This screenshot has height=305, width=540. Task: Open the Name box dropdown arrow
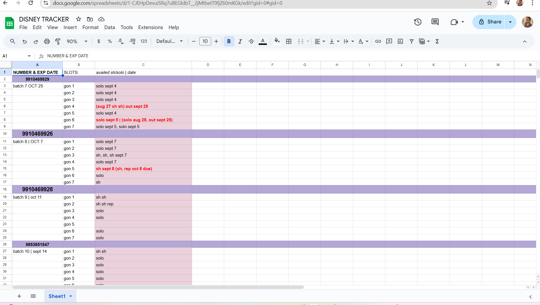tap(29, 56)
